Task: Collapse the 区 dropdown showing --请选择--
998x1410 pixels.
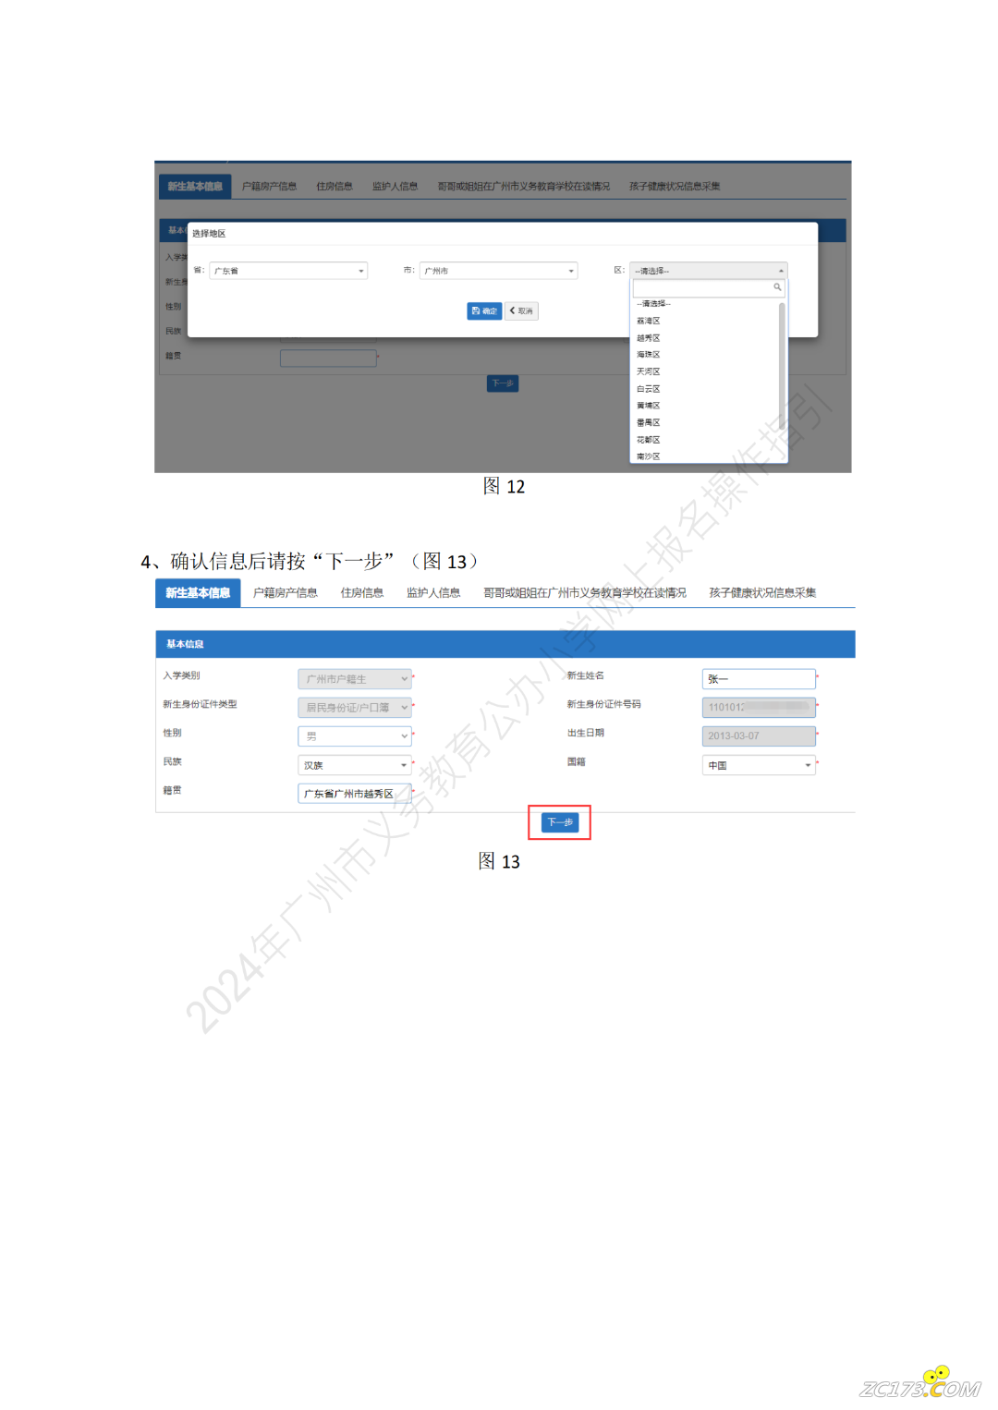Action: coord(708,271)
